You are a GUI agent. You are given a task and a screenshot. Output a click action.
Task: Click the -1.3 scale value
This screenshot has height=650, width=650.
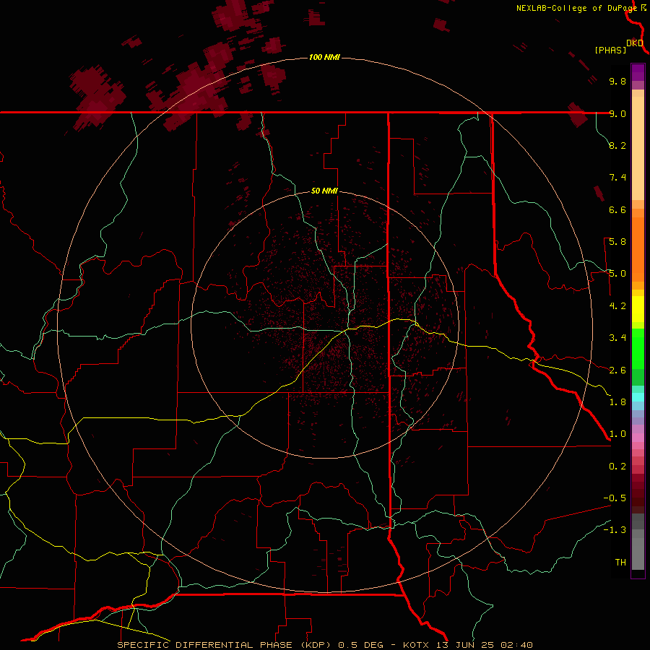click(x=615, y=530)
